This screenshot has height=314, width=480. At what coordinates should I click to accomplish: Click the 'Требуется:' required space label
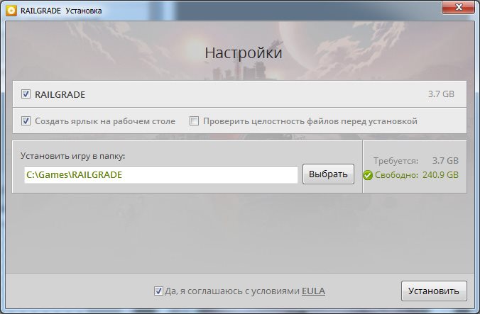[x=396, y=161]
